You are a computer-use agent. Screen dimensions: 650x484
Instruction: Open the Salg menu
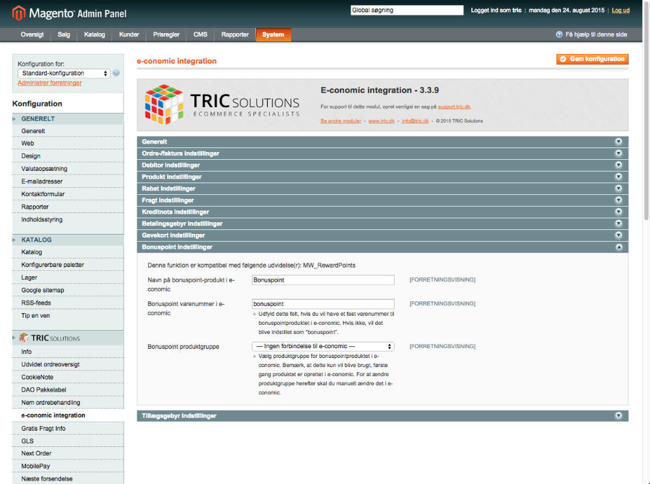tap(63, 35)
